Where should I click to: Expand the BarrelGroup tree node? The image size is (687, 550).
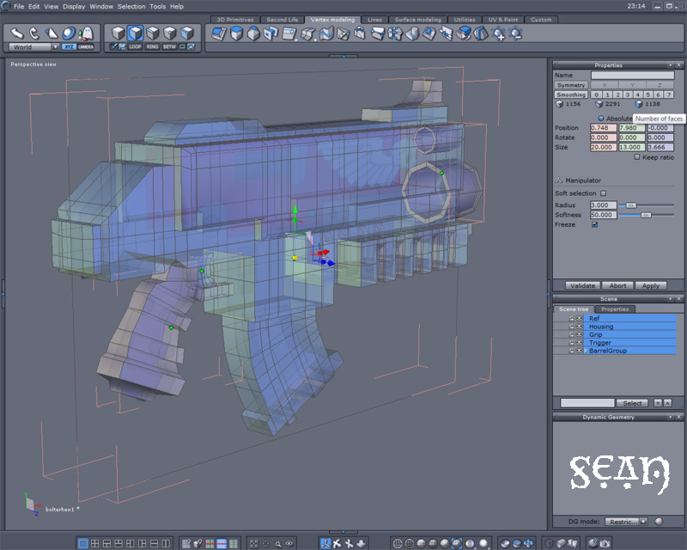pyautogui.click(x=586, y=351)
